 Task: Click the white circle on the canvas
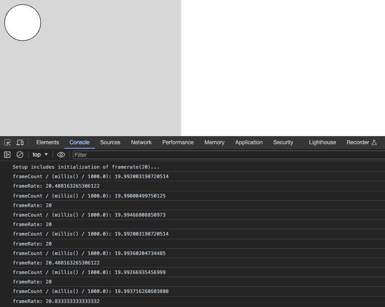click(22, 23)
